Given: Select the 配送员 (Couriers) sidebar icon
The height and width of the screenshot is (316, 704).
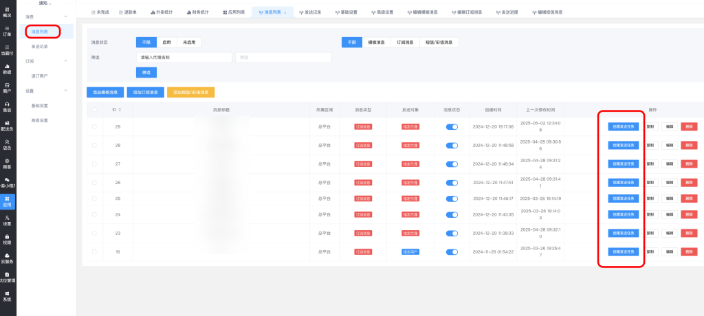Looking at the screenshot, I should click(7, 125).
